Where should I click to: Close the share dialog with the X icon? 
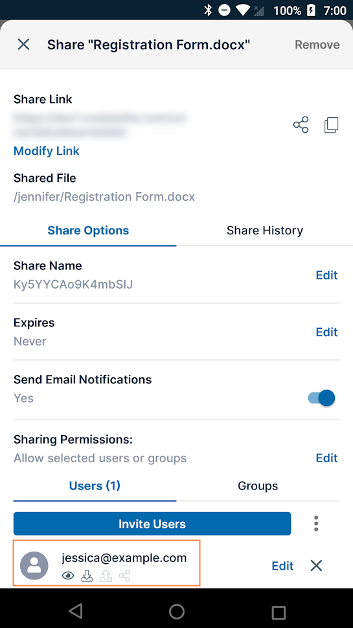(x=23, y=45)
